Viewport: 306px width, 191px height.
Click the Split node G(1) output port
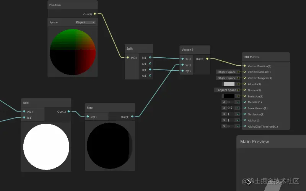coord(150,63)
